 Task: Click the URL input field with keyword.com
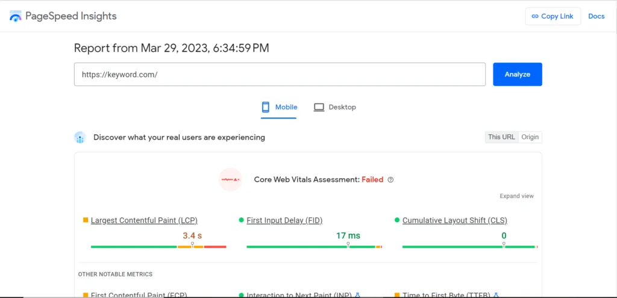[x=280, y=74]
